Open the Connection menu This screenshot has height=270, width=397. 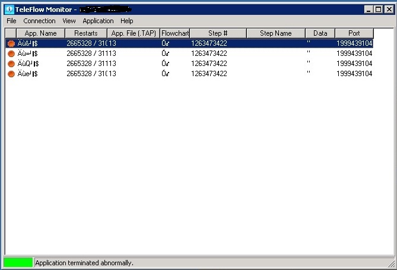pyautogui.click(x=39, y=21)
